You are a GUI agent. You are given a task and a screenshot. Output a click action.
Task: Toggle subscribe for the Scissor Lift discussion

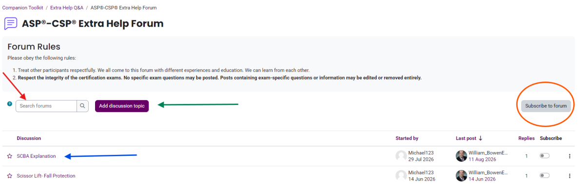545,175
